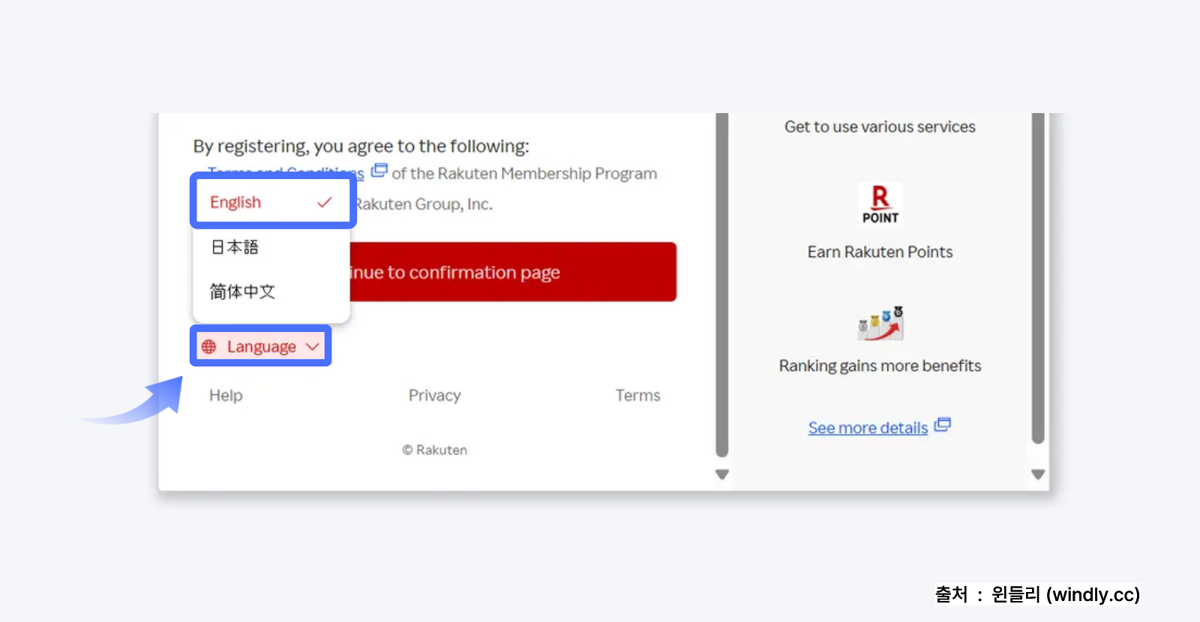Expand the Language dropdown chevron
The width and height of the screenshot is (1200, 622).
[313, 346]
